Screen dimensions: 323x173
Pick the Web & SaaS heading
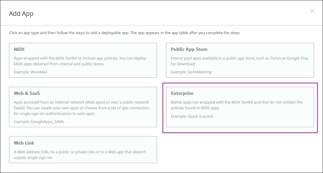point(27,93)
